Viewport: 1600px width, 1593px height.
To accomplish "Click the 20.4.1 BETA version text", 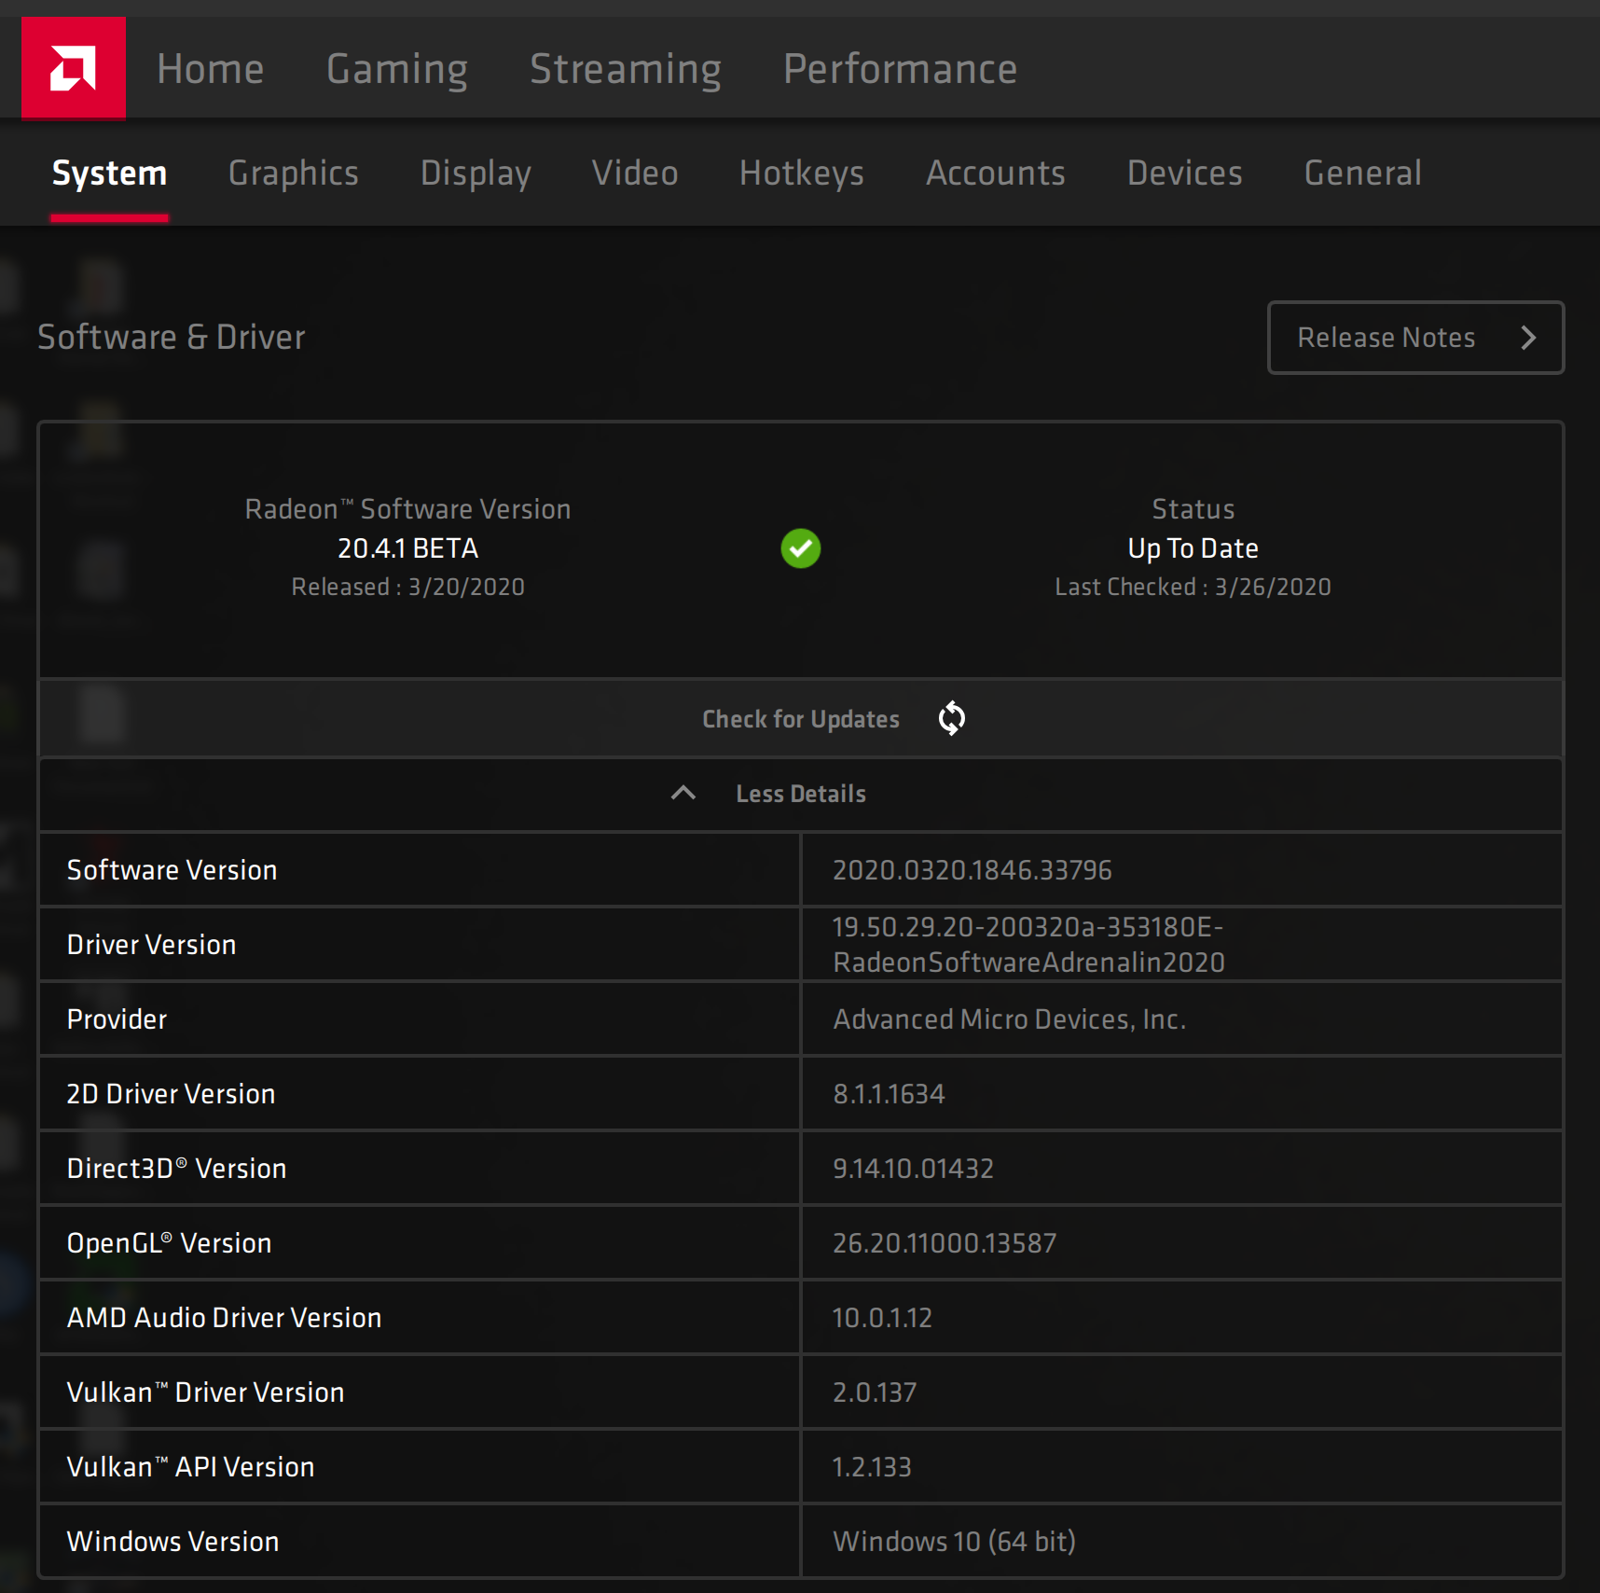I will click(x=407, y=548).
